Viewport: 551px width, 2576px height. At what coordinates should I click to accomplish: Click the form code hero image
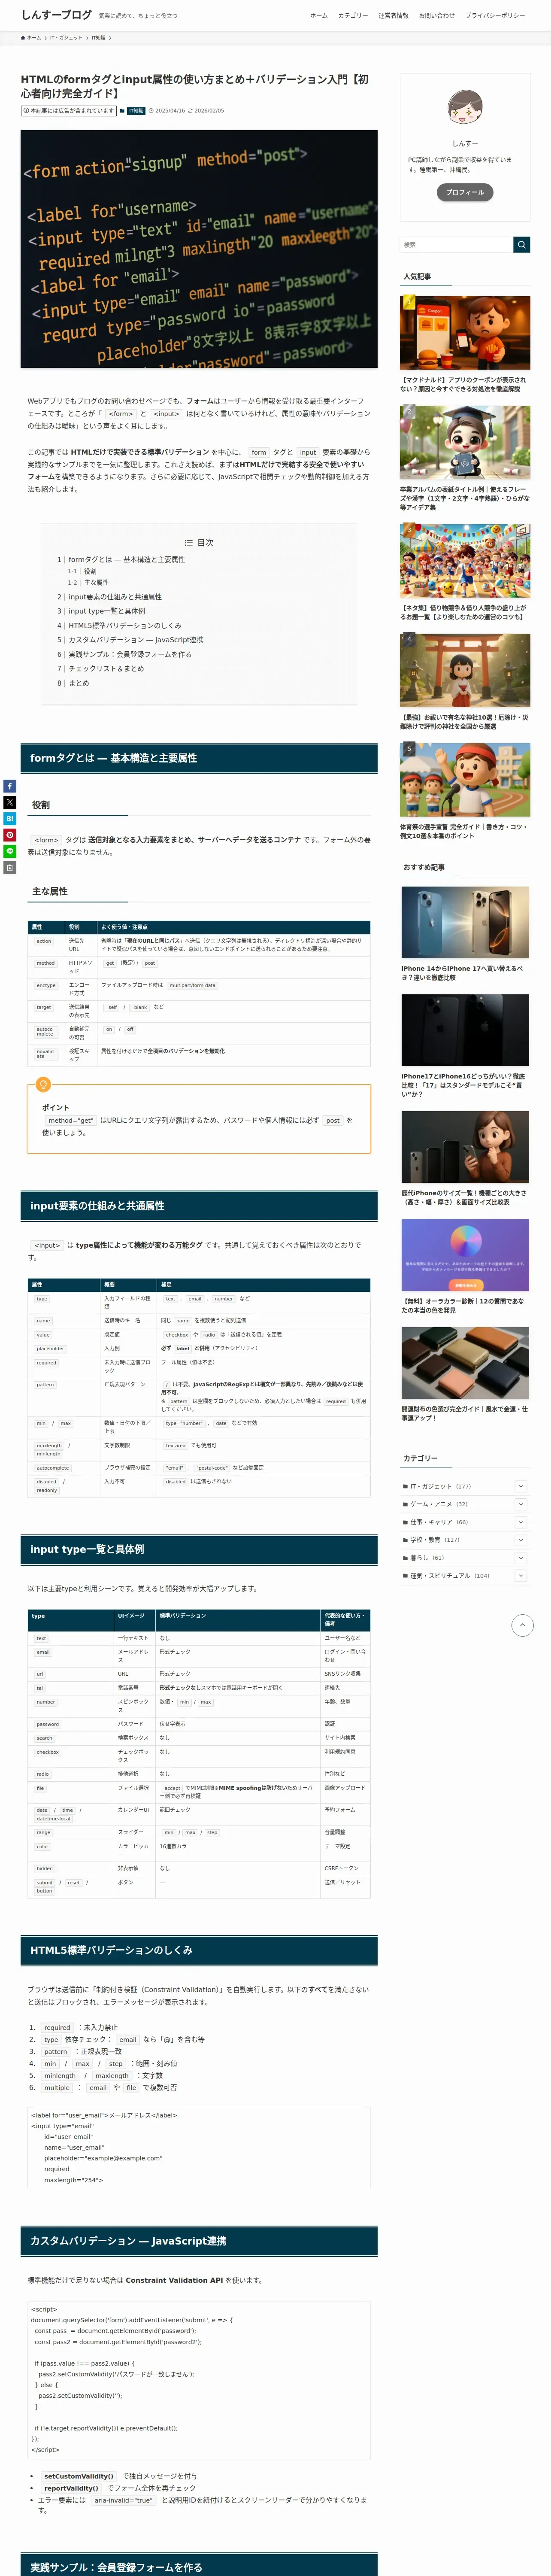click(x=199, y=249)
